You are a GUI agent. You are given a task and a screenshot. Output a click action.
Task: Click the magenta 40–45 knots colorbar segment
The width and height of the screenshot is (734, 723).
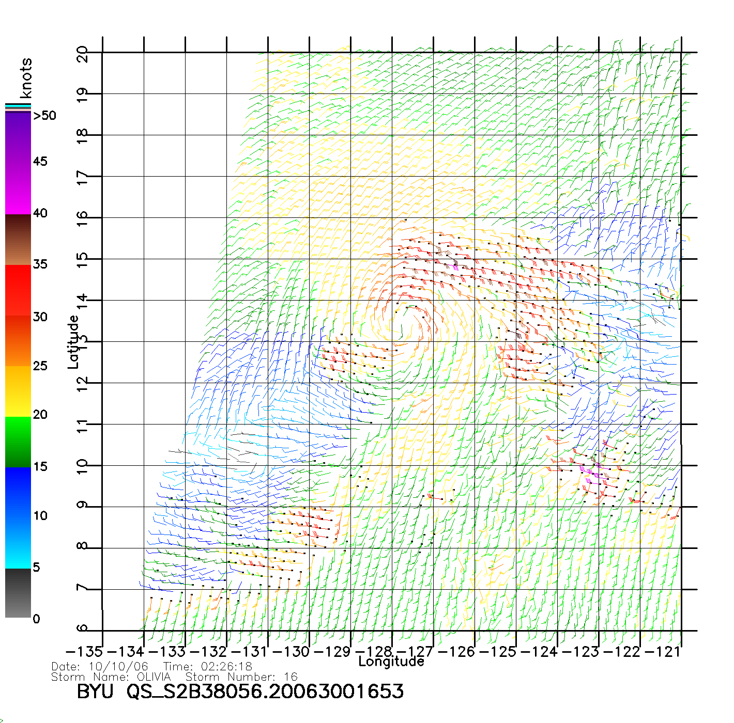pos(18,188)
